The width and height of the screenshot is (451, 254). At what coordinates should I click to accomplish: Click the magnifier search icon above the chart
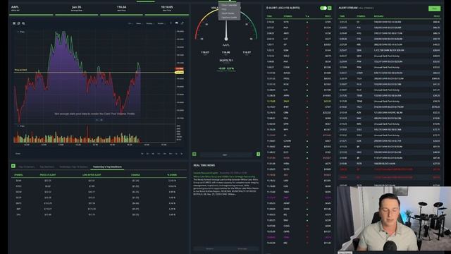click(x=23, y=23)
